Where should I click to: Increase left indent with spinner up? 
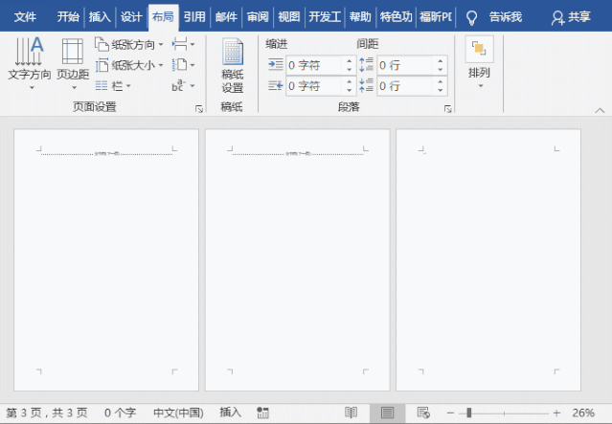pos(349,61)
